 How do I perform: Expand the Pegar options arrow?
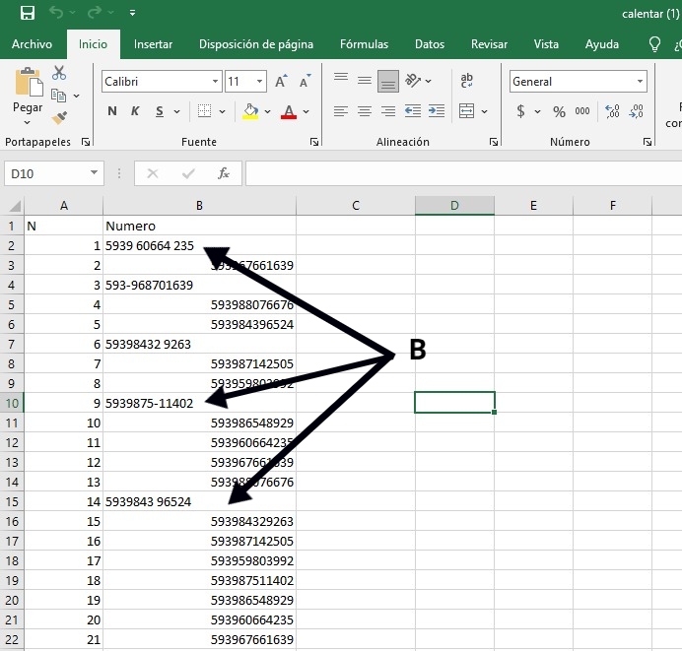click(x=28, y=123)
